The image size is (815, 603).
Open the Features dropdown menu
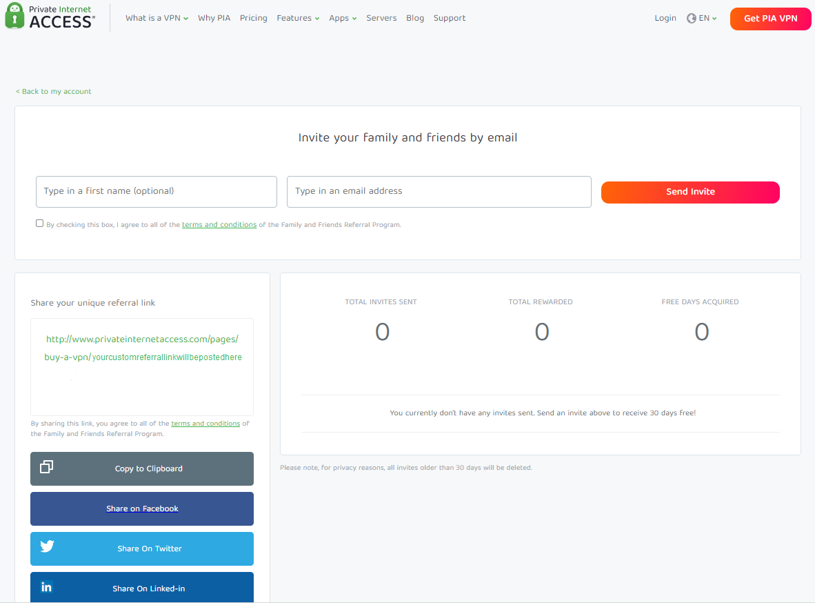click(298, 18)
